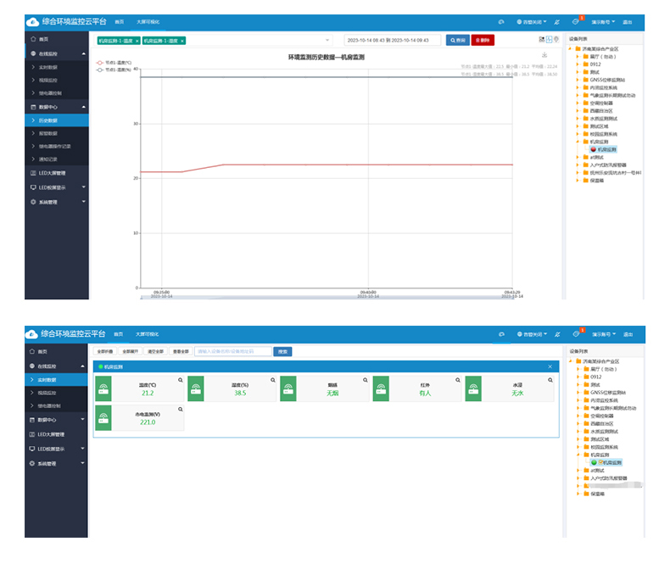Download the history chart using the download icon

544,57
